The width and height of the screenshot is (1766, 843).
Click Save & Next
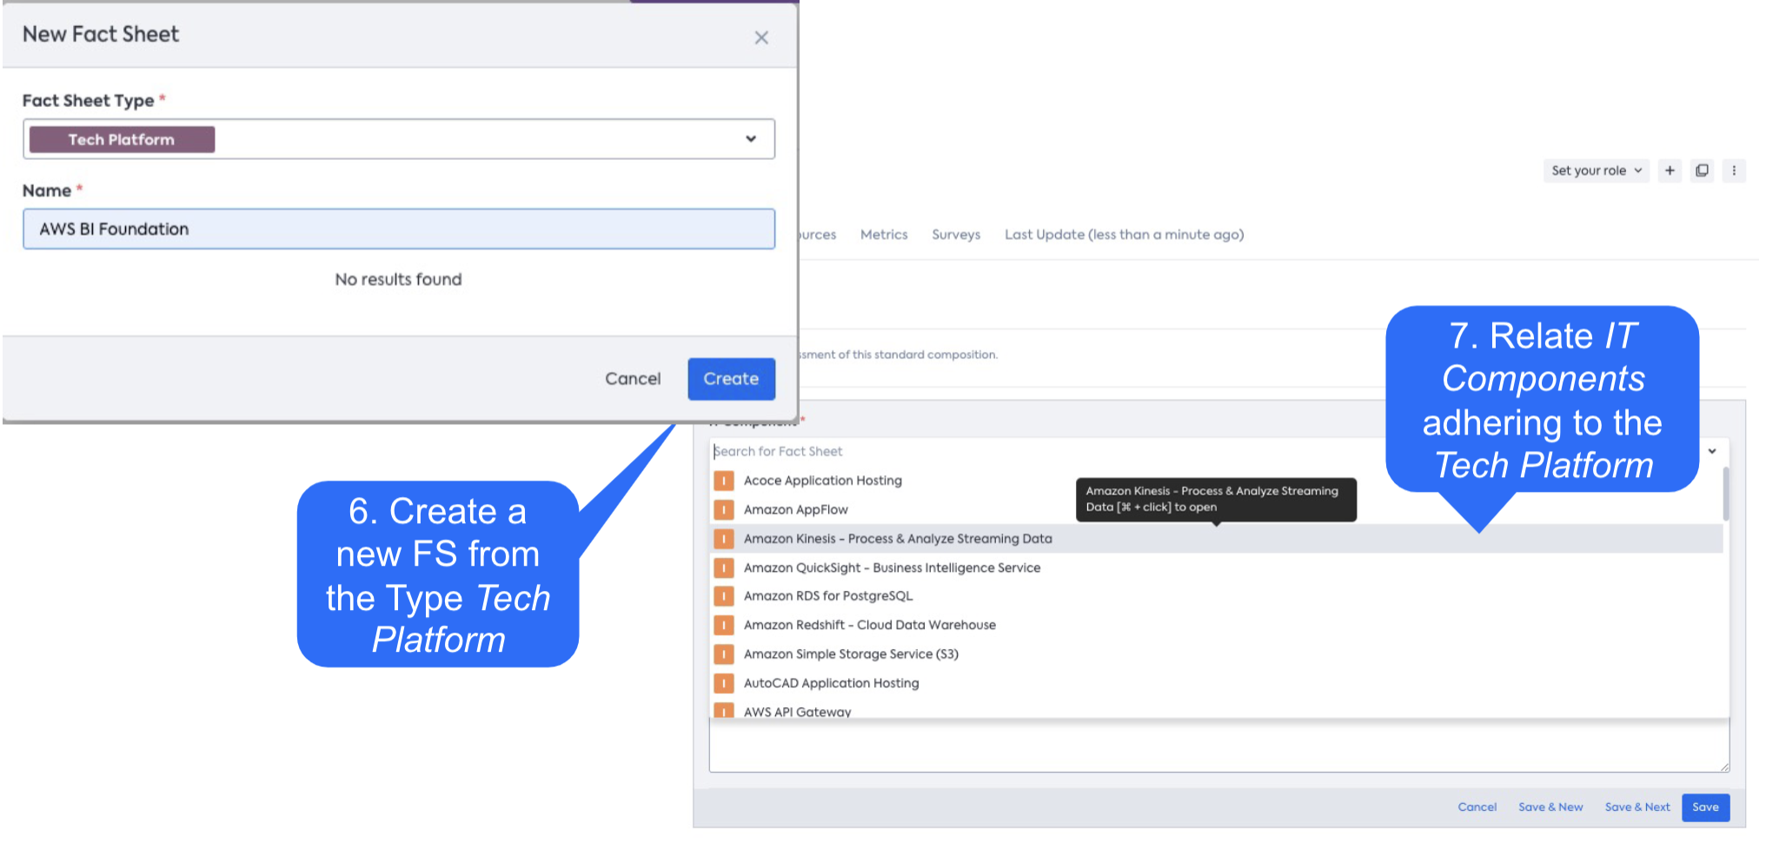[x=1637, y=807]
